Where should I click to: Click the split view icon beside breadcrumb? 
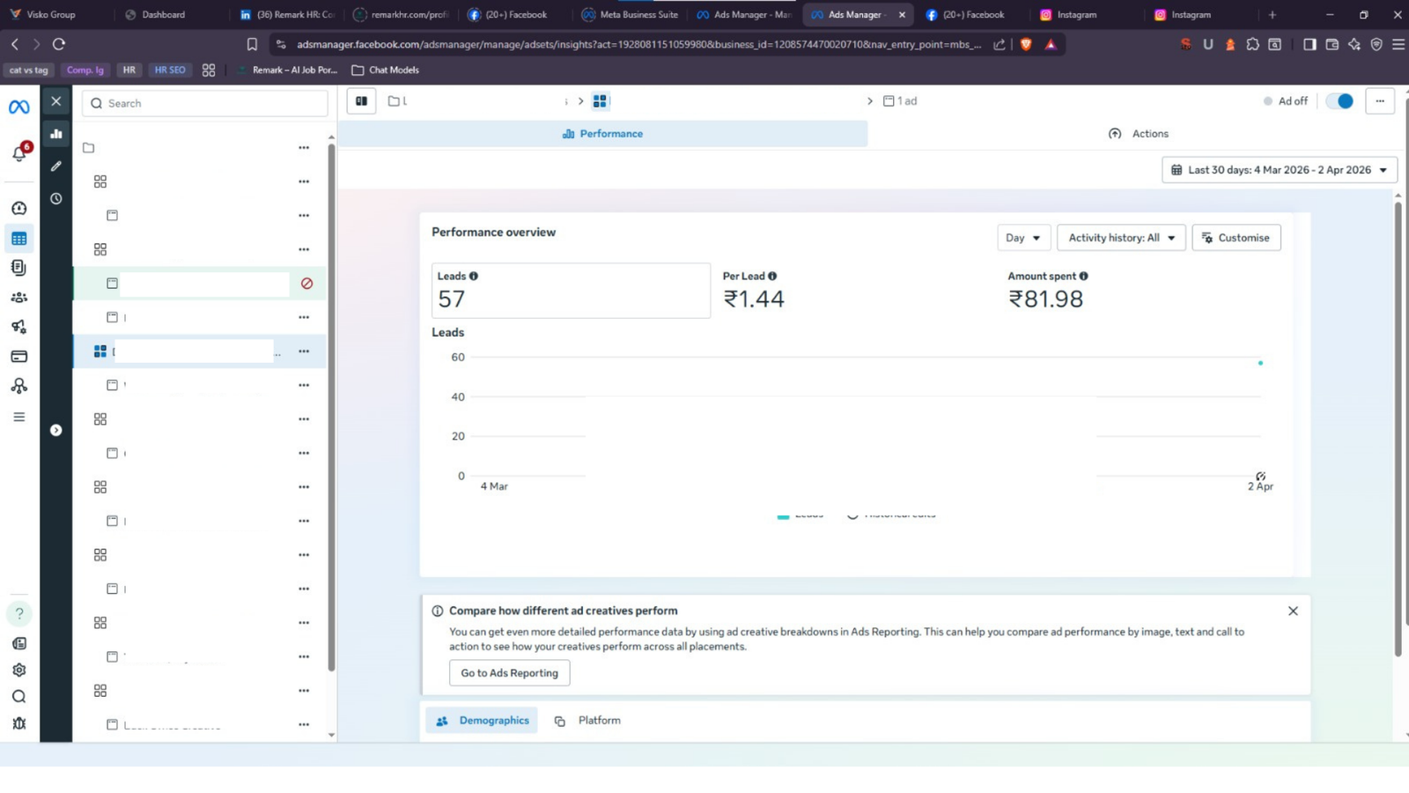click(x=361, y=101)
